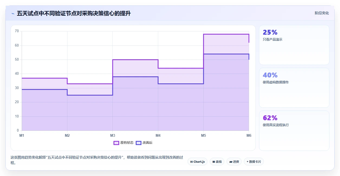Select the Chart.js tag pill
The height and width of the screenshot is (176, 340).
[197, 162]
